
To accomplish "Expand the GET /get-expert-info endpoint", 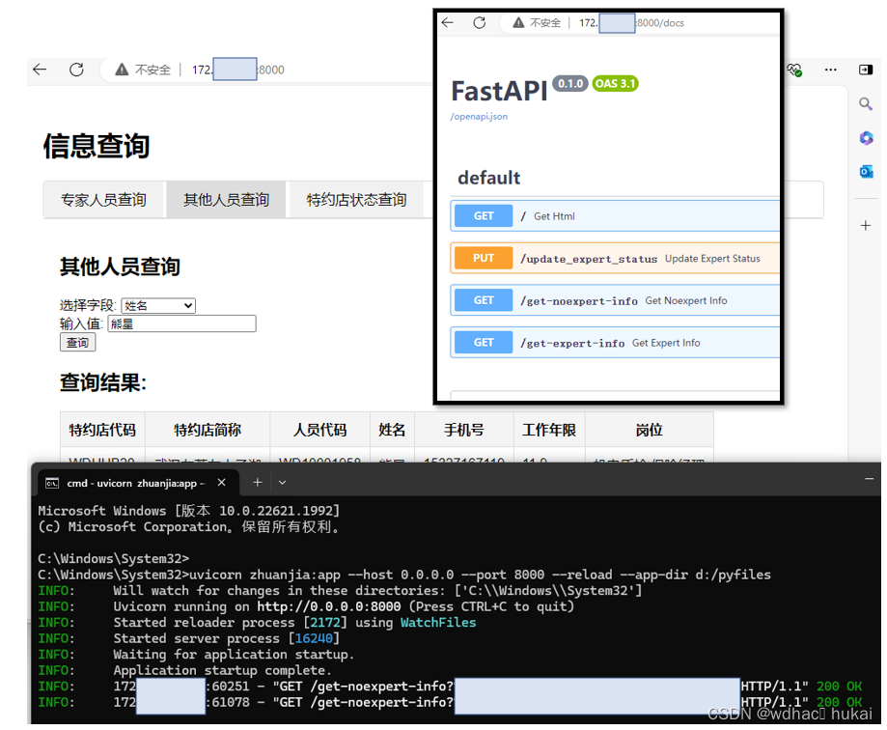I will pos(615,343).
